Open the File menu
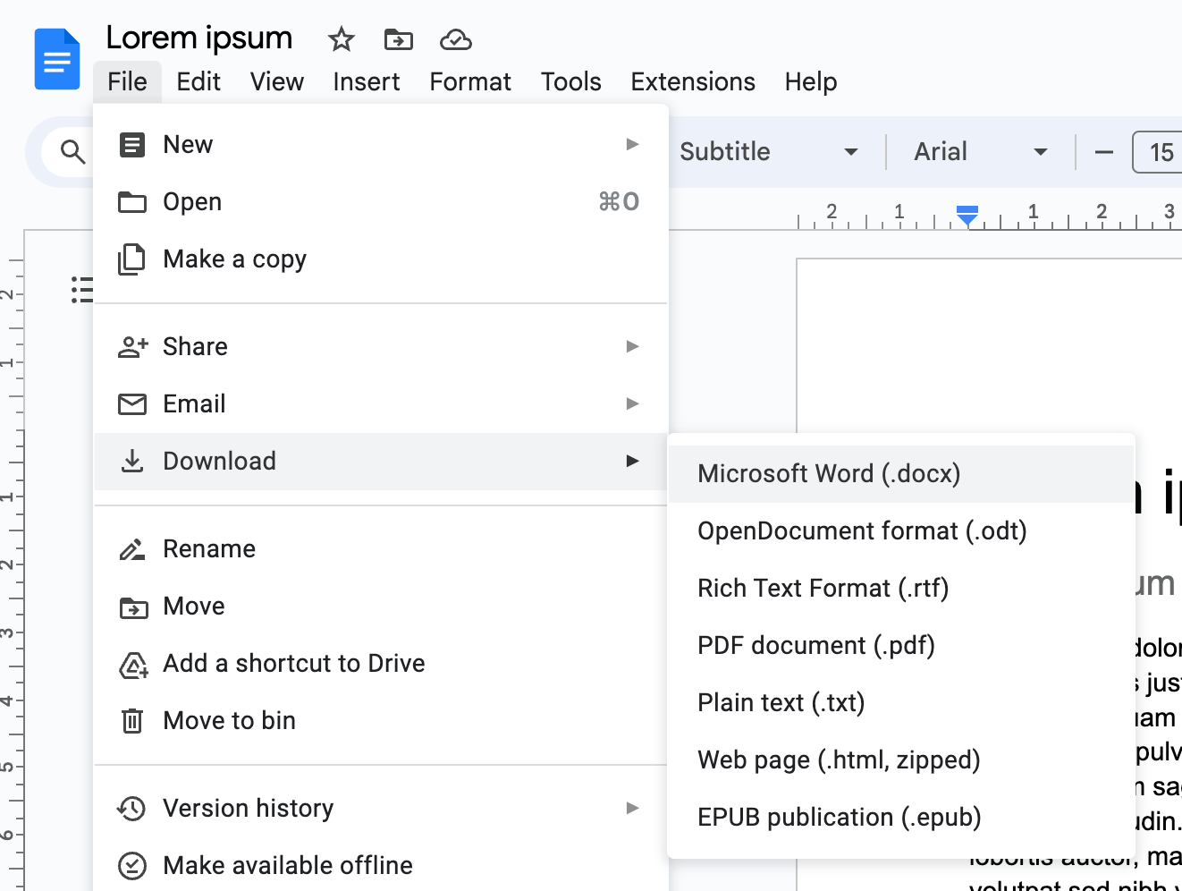Viewport: 1182px width, 891px height. click(127, 81)
